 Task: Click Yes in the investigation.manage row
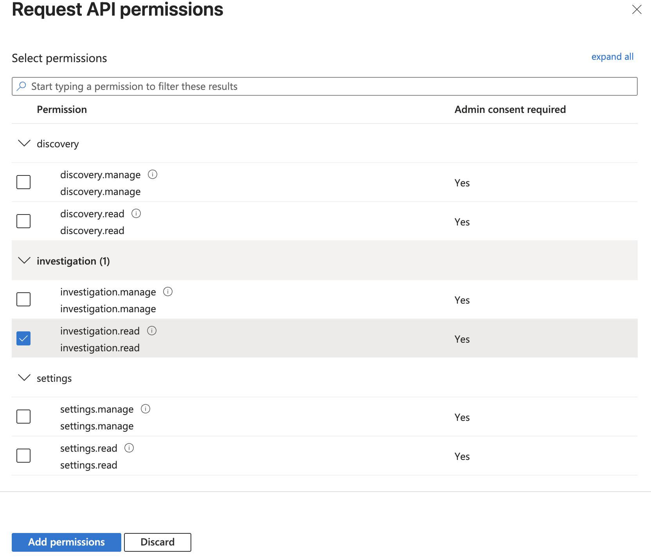tap(462, 300)
